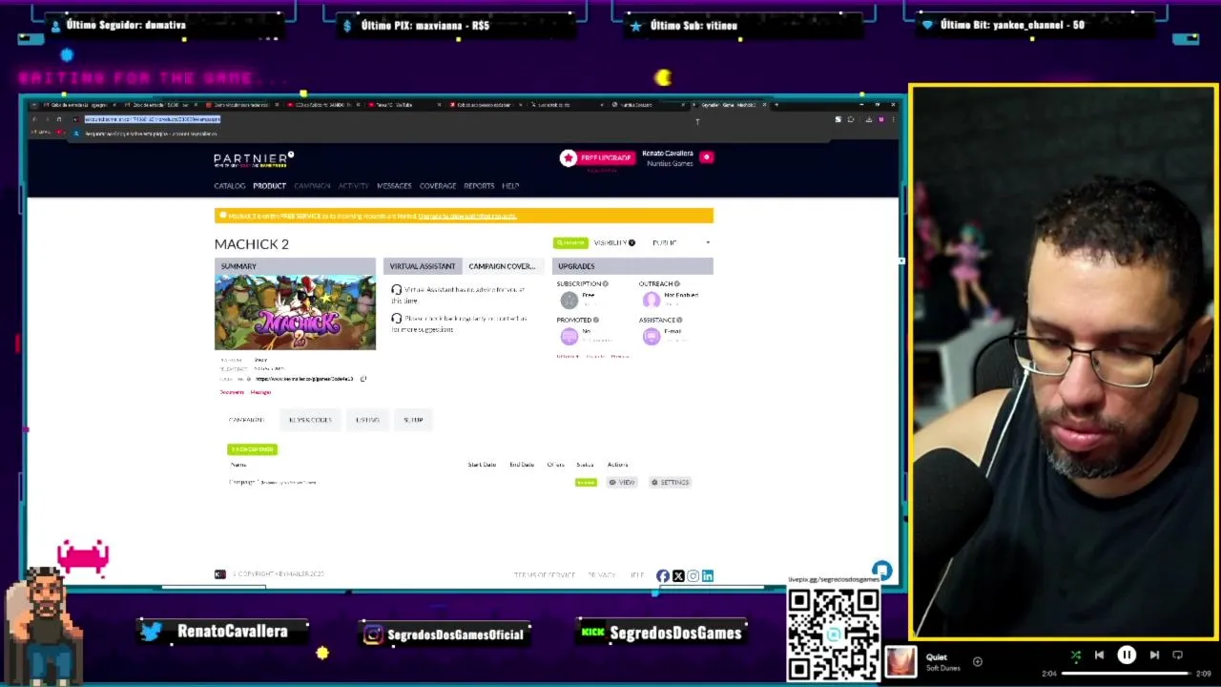Open the Documents link under summary
The width and height of the screenshot is (1221, 687).
pyautogui.click(x=232, y=392)
